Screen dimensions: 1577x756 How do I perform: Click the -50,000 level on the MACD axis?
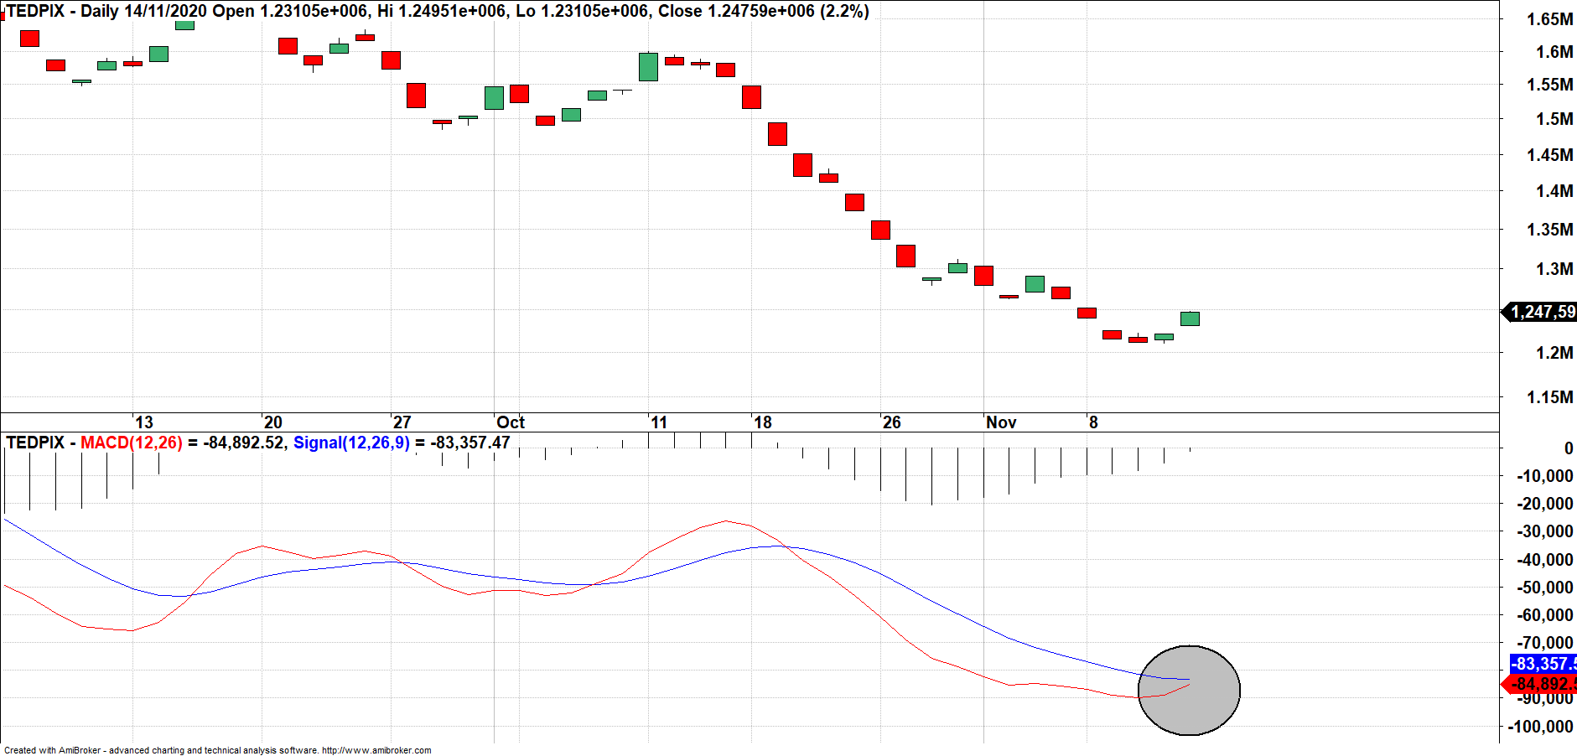pyautogui.click(x=1544, y=588)
